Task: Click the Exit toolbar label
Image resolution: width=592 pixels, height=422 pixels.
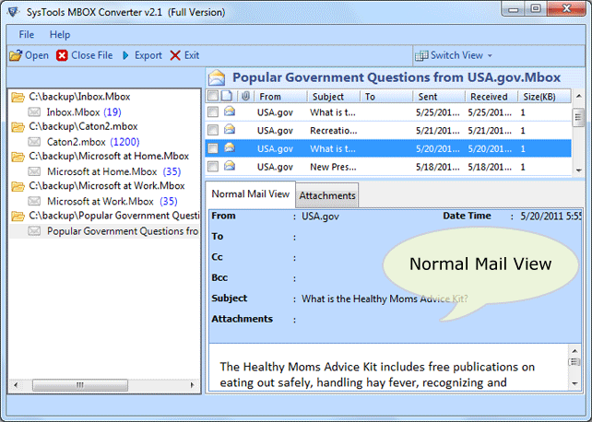Action: [192, 55]
